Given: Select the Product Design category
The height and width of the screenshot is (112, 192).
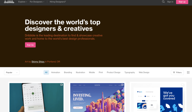Looking at the screenshot, I should [114, 72].
